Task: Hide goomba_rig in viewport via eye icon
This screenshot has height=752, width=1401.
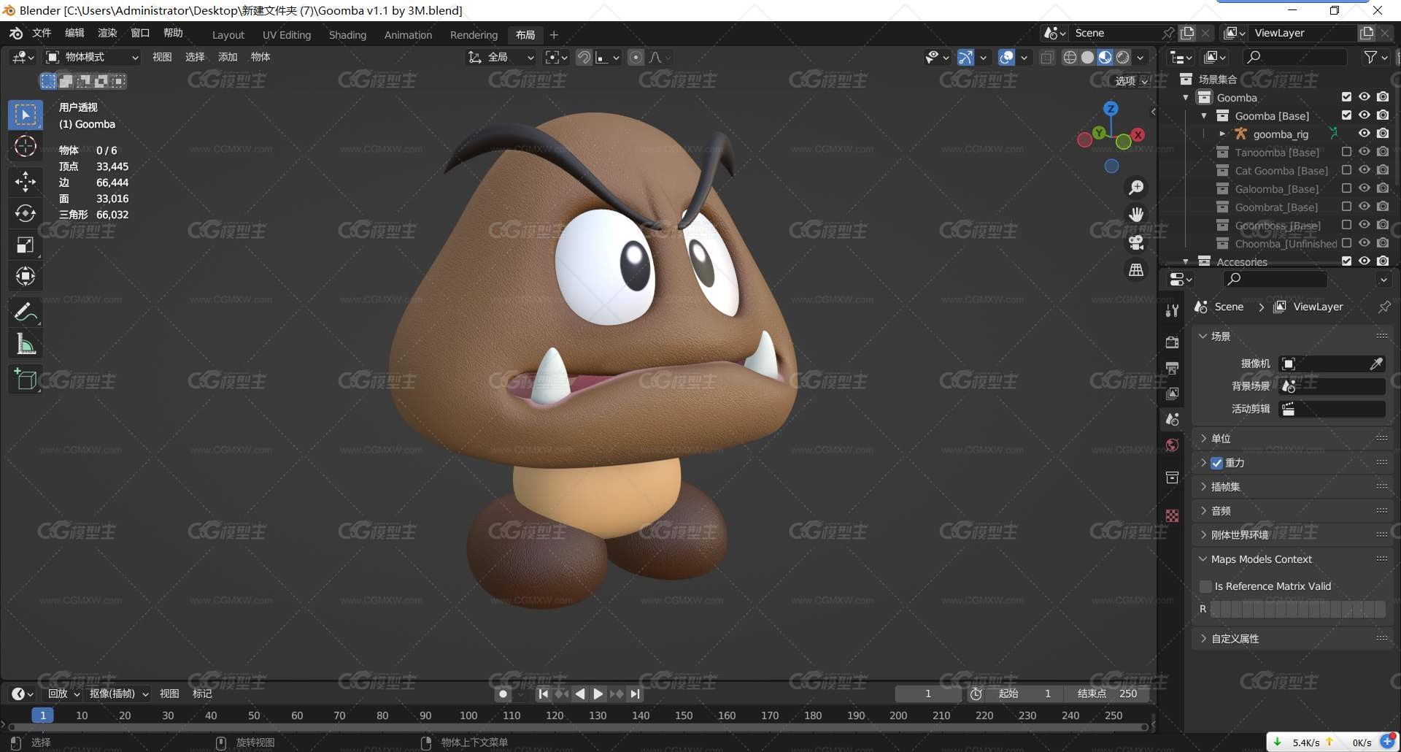Action: coord(1364,134)
